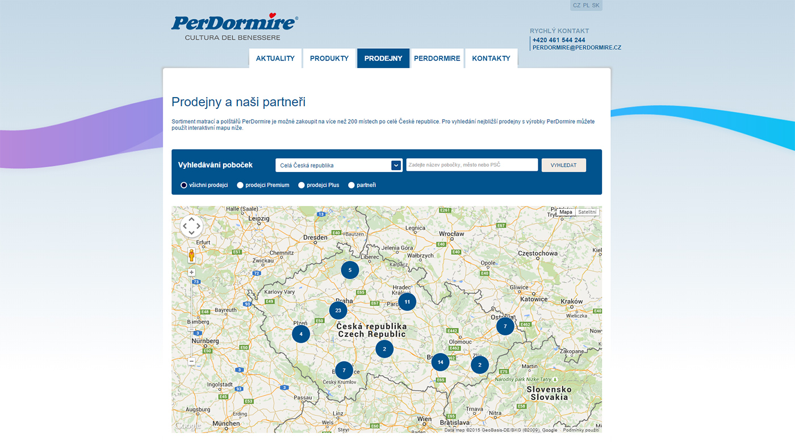The image size is (795, 442).
Task: Open the PRODUKTY tab
Action: [x=329, y=58]
